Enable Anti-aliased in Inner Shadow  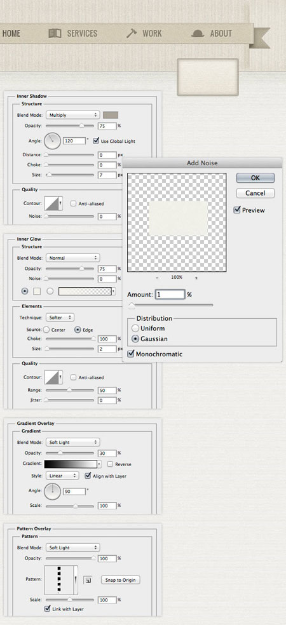(73, 203)
